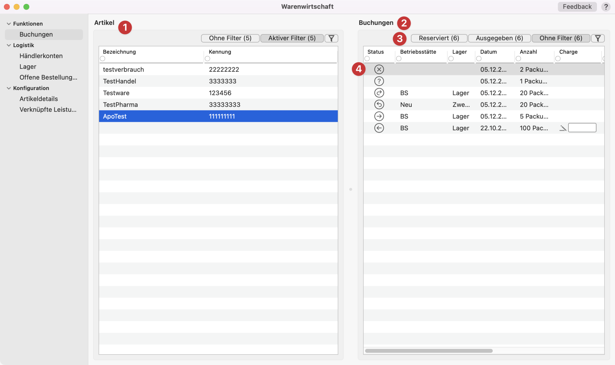Toggle Reserviert filter in Buchungen panel
The height and width of the screenshot is (365, 615).
[439, 38]
